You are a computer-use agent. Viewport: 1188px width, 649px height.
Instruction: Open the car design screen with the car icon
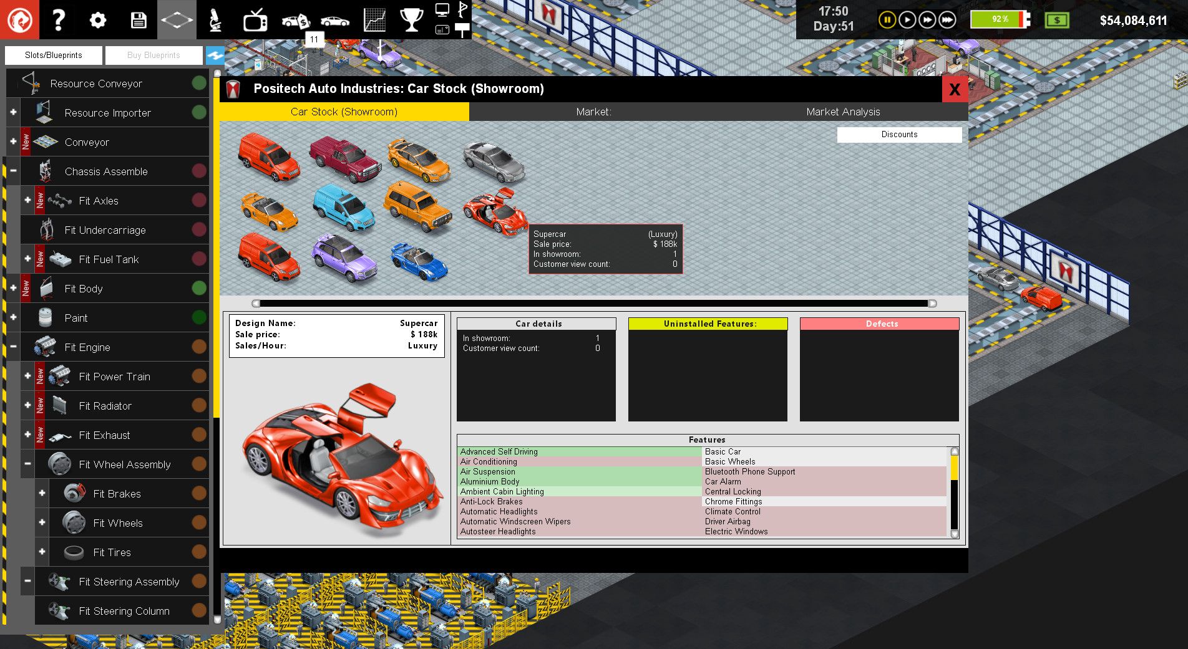[x=333, y=19]
